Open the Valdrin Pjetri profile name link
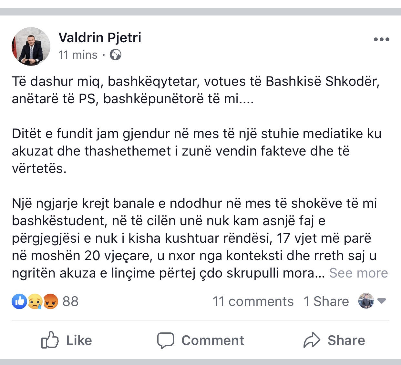The width and height of the screenshot is (401, 365). coord(100,38)
